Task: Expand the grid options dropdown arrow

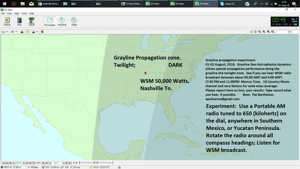Action: pyautogui.click(x=16, y=32)
